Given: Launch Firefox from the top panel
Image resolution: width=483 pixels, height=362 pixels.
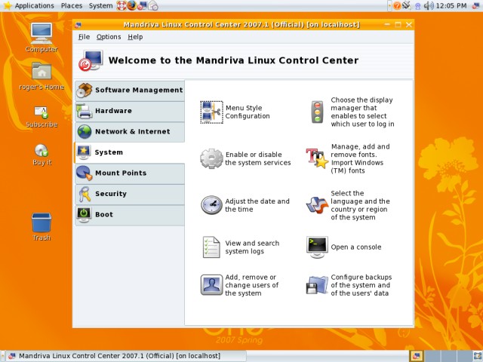Looking at the screenshot, I should (x=132, y=5).
